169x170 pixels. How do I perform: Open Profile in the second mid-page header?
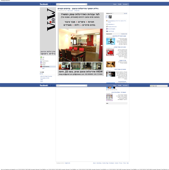coord(120,86)
